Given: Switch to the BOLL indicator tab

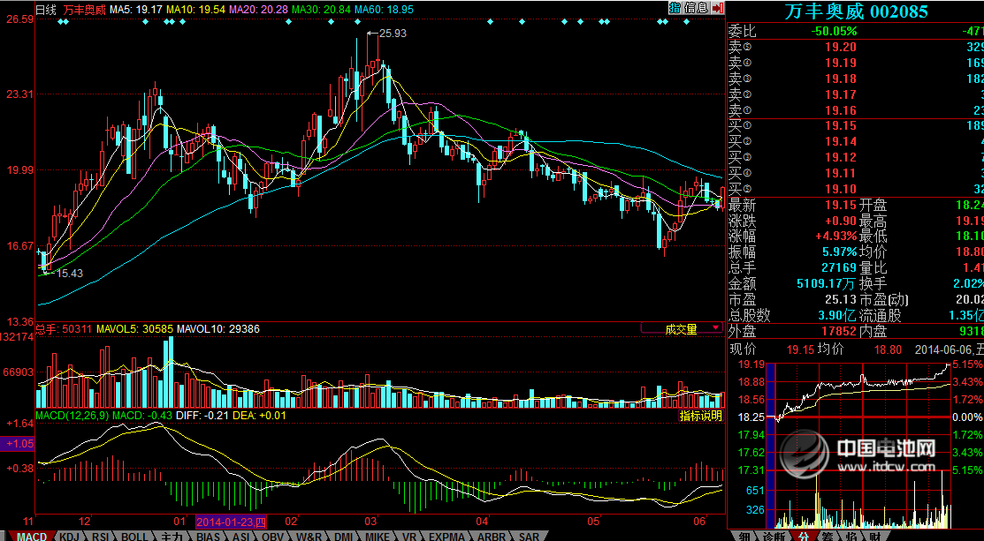Looking at the screenshot, I should pos(135,536).
